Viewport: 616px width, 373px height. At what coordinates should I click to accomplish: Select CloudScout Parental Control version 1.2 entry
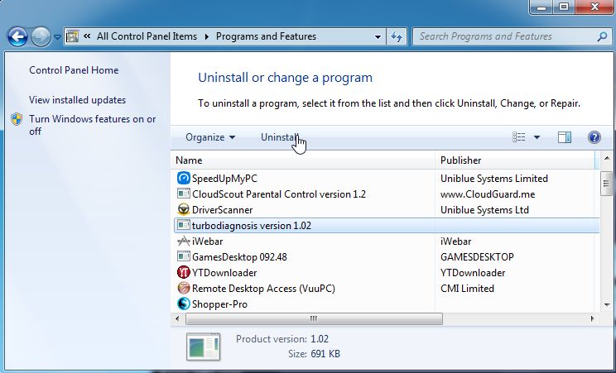click(278, 194)
